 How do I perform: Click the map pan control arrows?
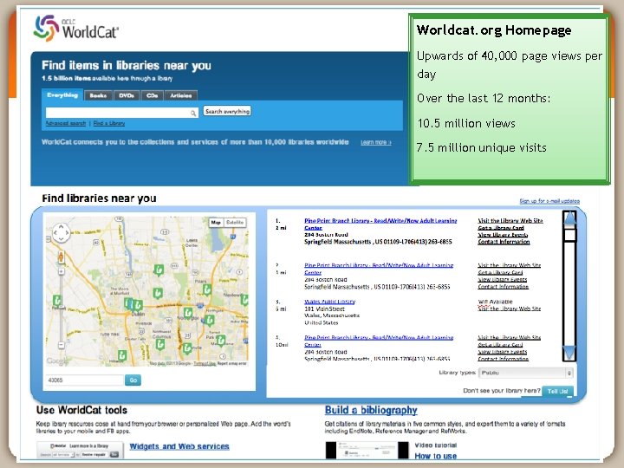(x=61, y=232)
